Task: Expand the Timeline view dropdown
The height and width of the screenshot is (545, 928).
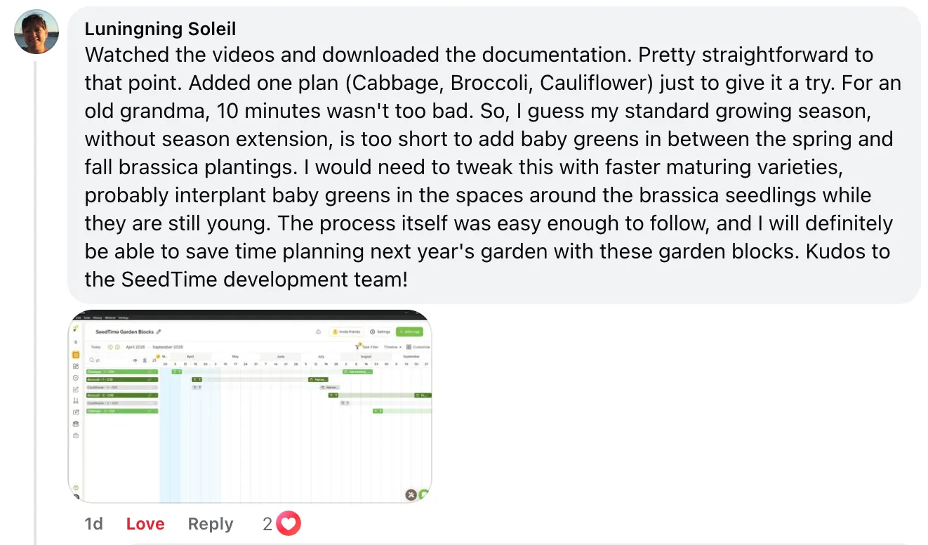Action: pos(392,347)
